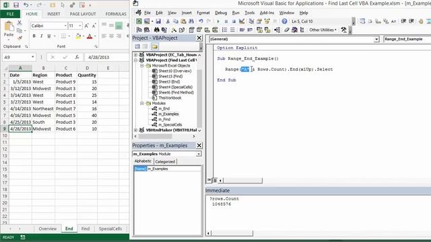Click the yellow Fill Color swatch button

coord(78,36)
